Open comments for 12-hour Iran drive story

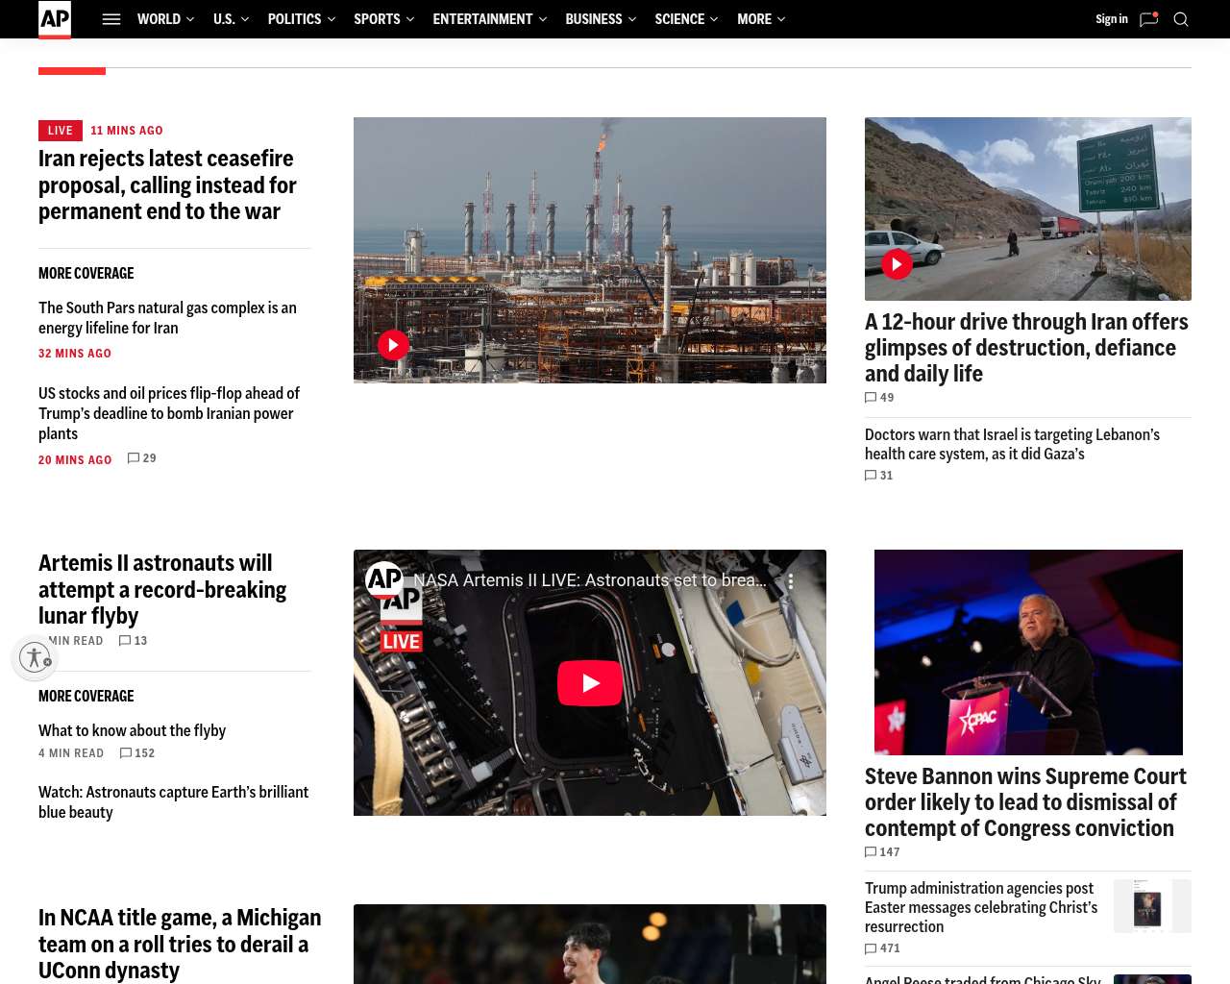(879, 398)
